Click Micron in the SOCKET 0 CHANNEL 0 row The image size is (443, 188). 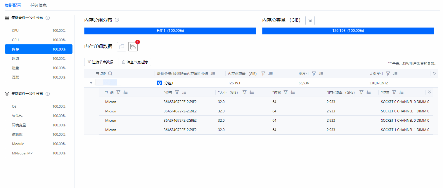[x=111, y=102]
